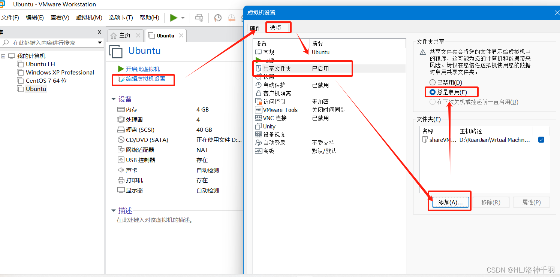
Task: Click the 声卡 sound card icon
Action: [121, 170]
